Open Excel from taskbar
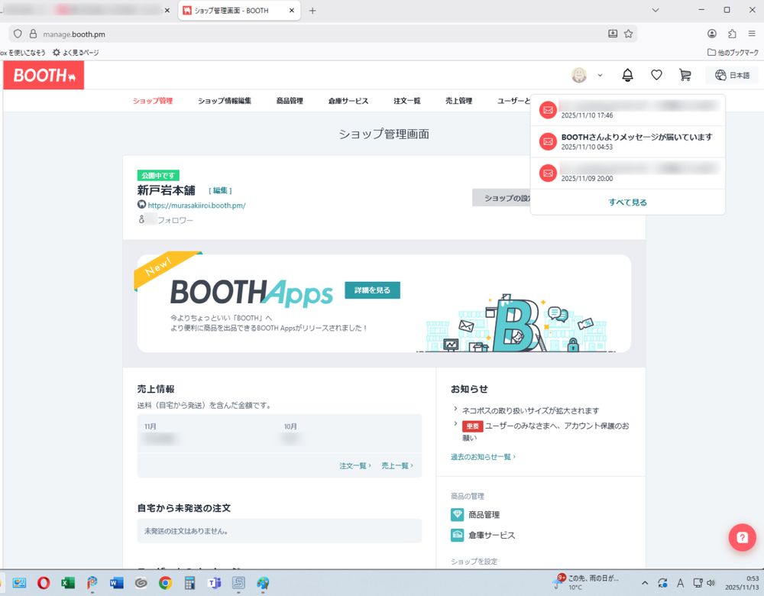 click(68, 583)
